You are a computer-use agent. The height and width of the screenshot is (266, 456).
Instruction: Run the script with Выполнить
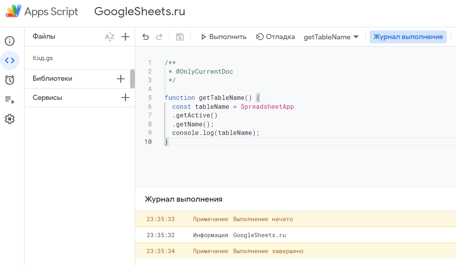pos(224,37)
